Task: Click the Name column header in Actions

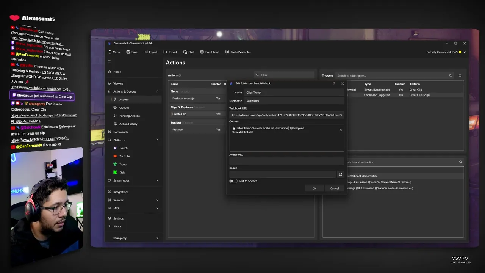Action: (174, 84)
